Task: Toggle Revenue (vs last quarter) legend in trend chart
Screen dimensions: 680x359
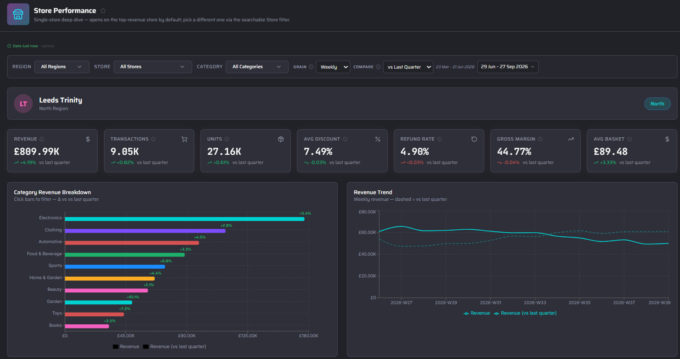Action: (x=525, y=313)
